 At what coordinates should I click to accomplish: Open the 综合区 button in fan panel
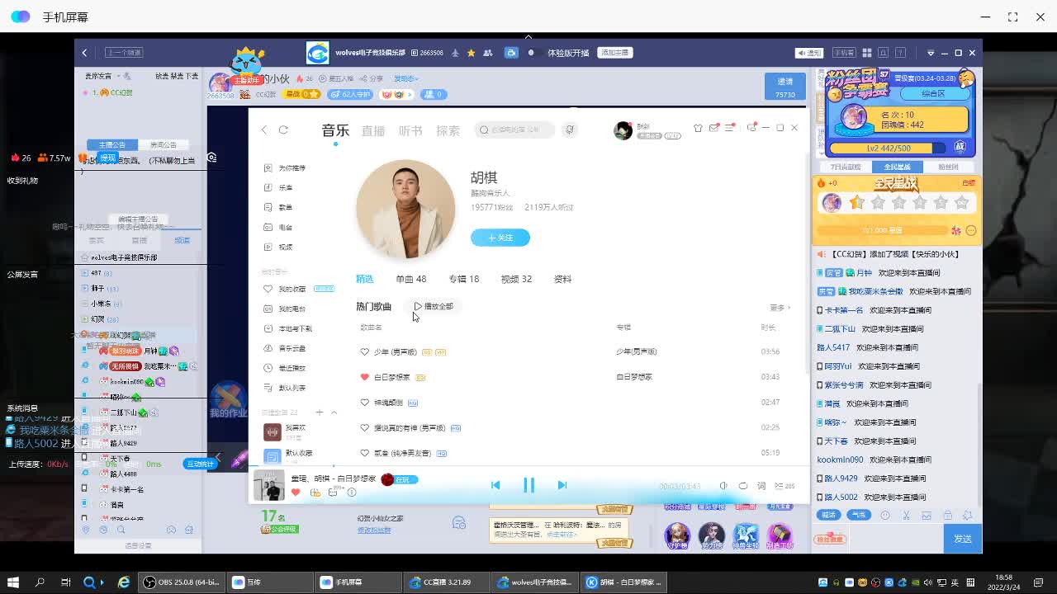pos(933,94)
